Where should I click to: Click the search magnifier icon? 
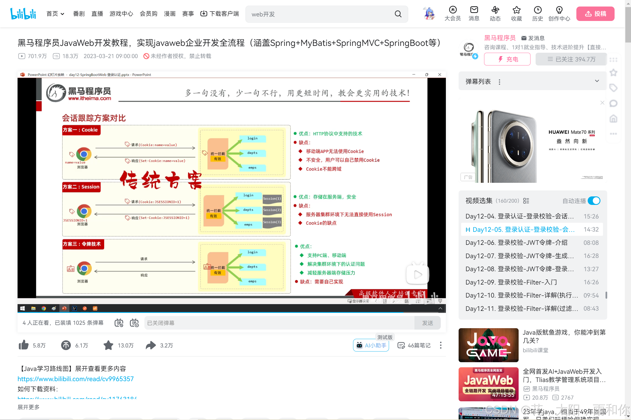coord(398,14)
